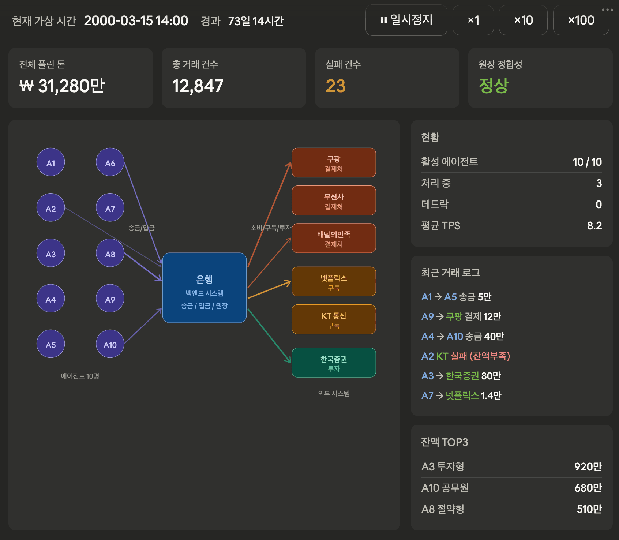Select agent node A7
Viewport: 619px width, 540px height.
point(110,207)
